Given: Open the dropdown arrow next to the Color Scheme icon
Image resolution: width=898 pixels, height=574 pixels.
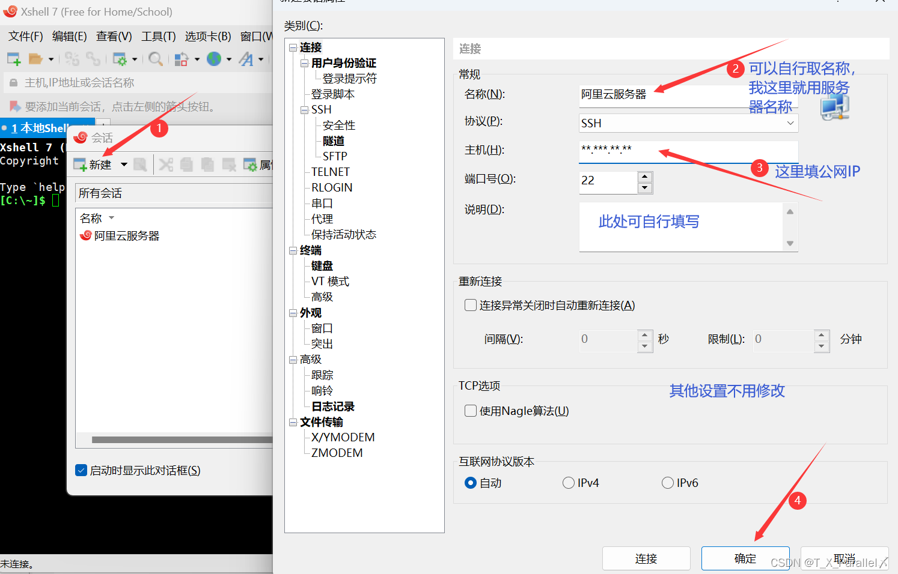Looking at the screenshot, I should click(x=197, y=59).
